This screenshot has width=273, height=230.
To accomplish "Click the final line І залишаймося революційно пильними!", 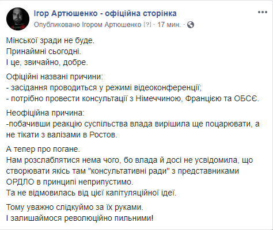I will [80, 218].
